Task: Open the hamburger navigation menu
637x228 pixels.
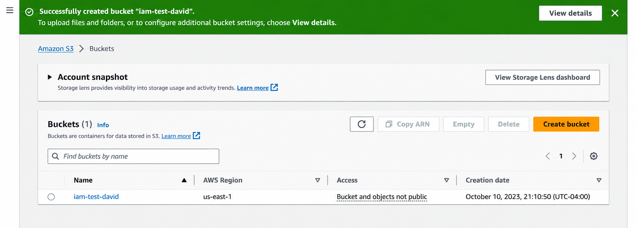Action: click(x=10, y=10)
